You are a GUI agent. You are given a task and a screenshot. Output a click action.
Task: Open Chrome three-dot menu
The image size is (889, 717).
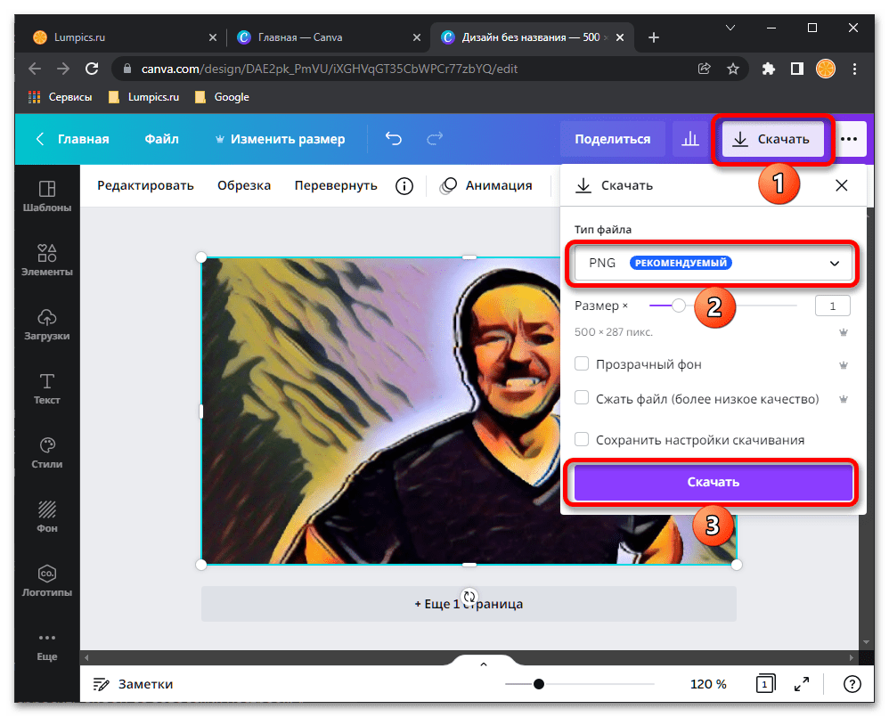(854, 69)
